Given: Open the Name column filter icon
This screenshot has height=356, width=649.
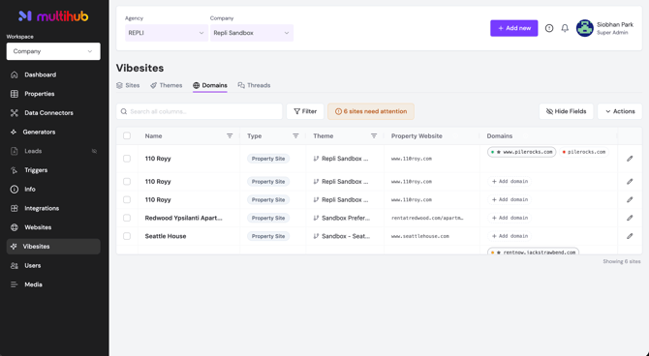Looking at the screenshot, I should 230,136.
